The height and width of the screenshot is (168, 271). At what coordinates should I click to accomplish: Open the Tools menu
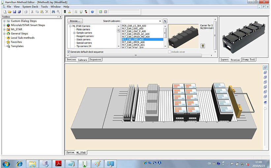pos(45,7)
